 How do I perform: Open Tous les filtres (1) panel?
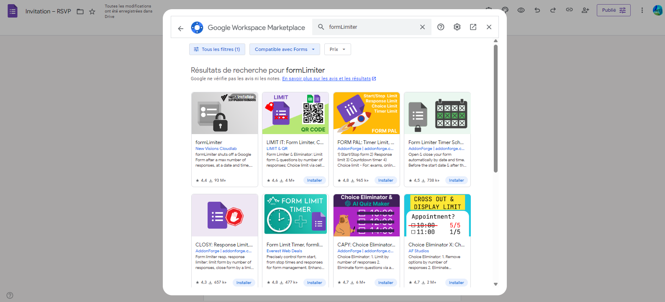(217, 49)
